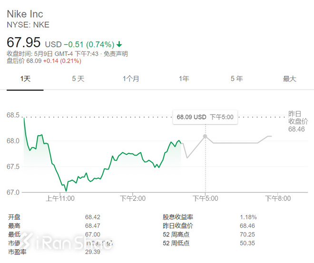Click the 开盘 value 68.42

[x=92, y=217]
